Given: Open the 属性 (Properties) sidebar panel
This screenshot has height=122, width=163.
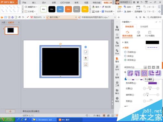Looking at the screenshot, I should coord(117,60).
